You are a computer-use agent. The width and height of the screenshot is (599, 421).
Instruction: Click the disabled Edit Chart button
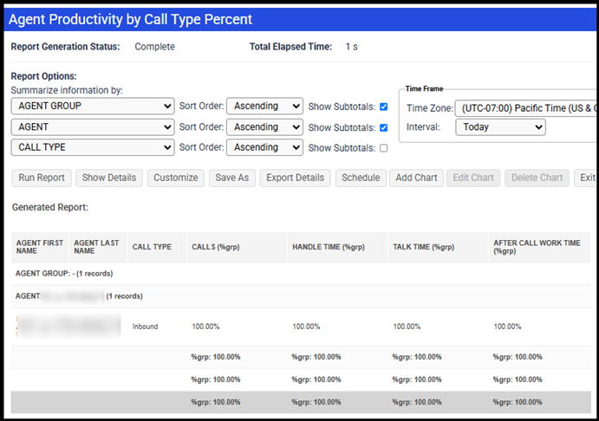coord(473,178)
